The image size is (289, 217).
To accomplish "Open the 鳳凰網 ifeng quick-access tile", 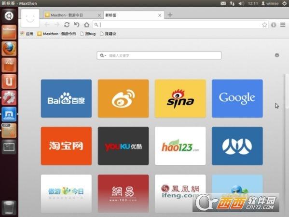I will pyautogui.click(x=180, y=193).
